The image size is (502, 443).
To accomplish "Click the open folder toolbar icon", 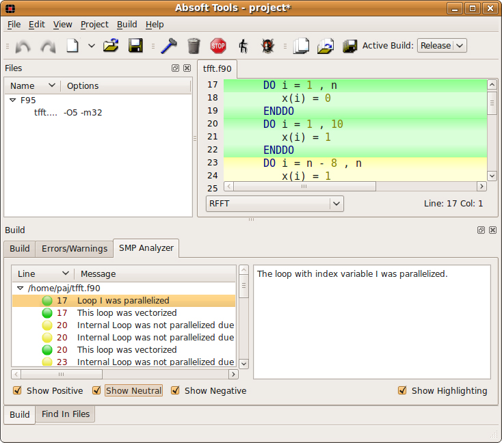I will pyautogui.click(x=111, y=46).
